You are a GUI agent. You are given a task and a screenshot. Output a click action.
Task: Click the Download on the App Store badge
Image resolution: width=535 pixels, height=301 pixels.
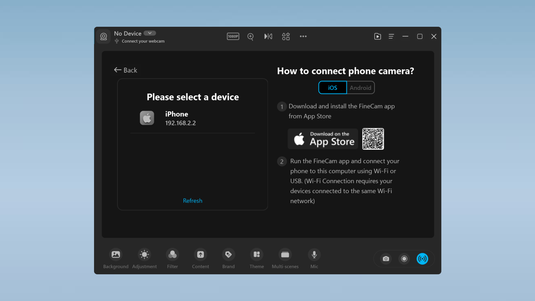click(323, 139)
